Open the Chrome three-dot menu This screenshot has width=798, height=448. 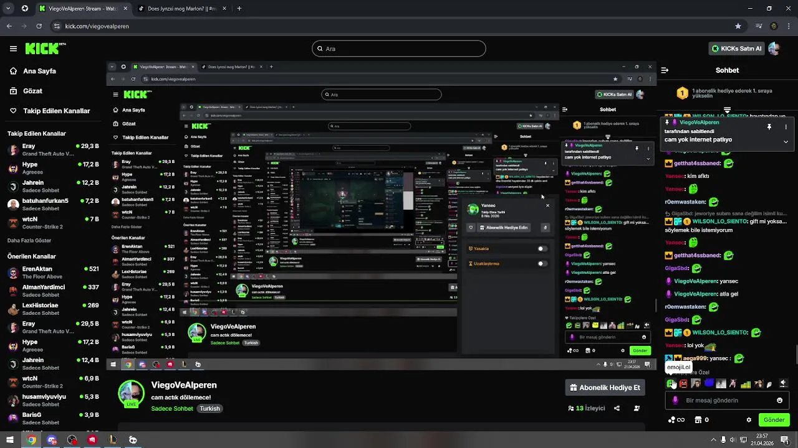pyautogui.click(x=789, y=26)
